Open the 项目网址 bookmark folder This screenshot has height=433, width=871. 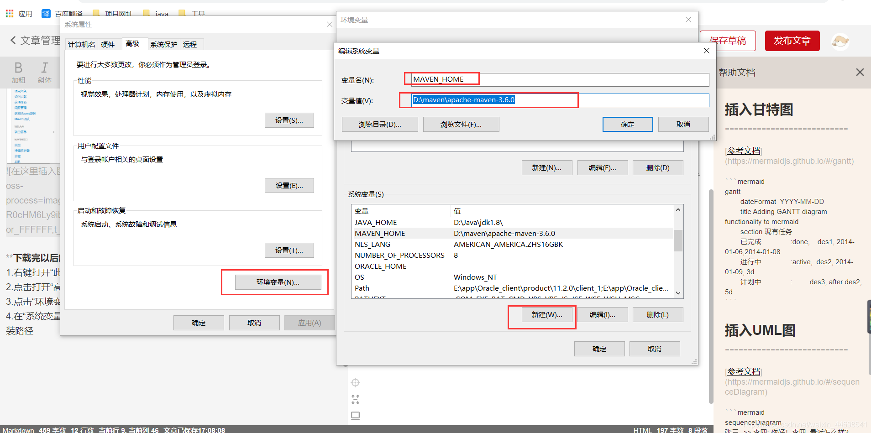(113, 14)
